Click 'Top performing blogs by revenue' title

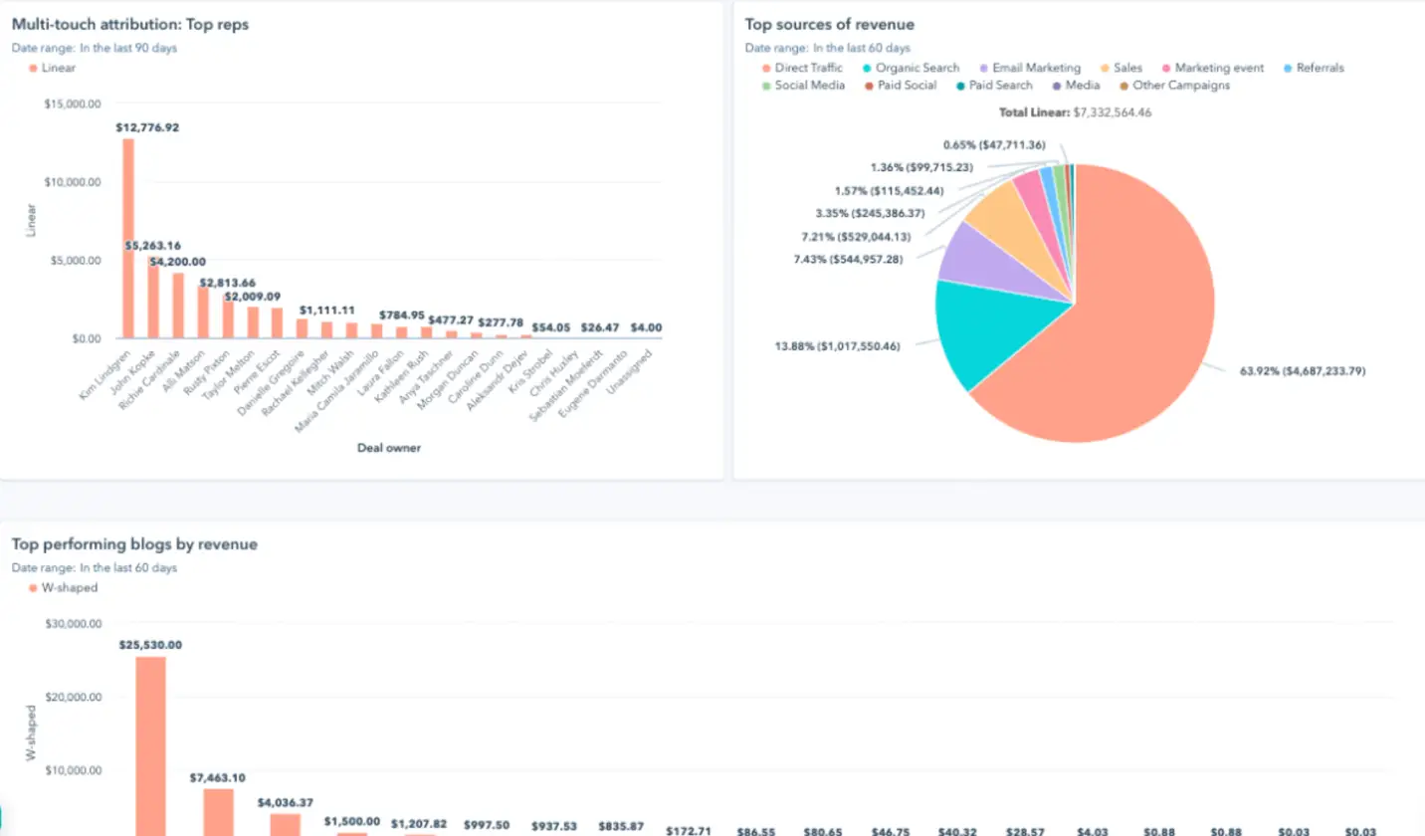pyautogui.click(x=134, y=544)
